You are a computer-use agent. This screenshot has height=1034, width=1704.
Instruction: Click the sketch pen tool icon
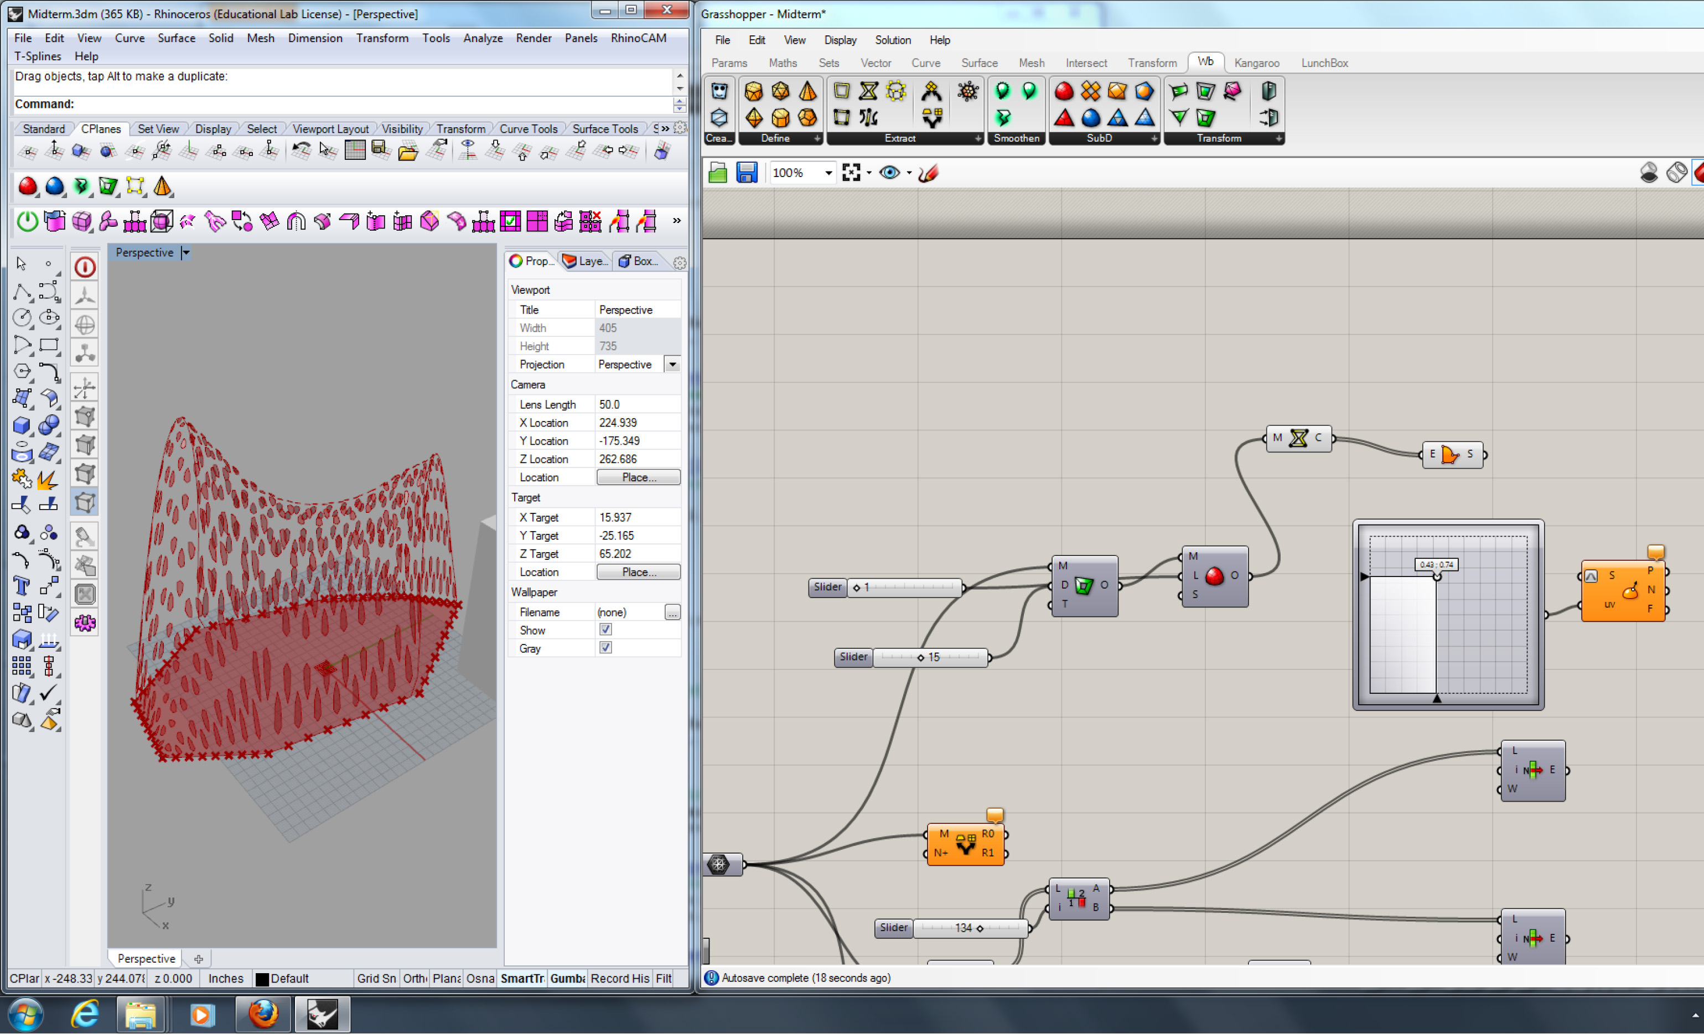928,173
